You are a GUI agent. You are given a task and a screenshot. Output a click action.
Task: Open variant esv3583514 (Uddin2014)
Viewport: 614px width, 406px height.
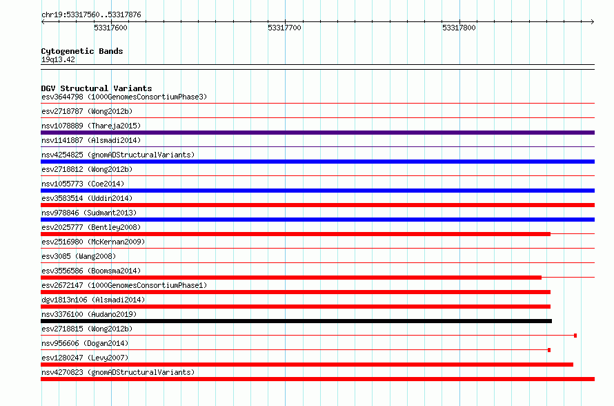click(x=87, y=198)
